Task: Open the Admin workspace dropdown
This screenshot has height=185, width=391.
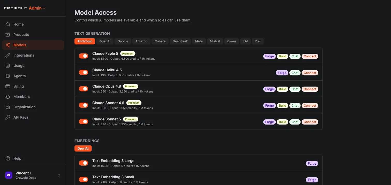Action: tap(37, 8)
